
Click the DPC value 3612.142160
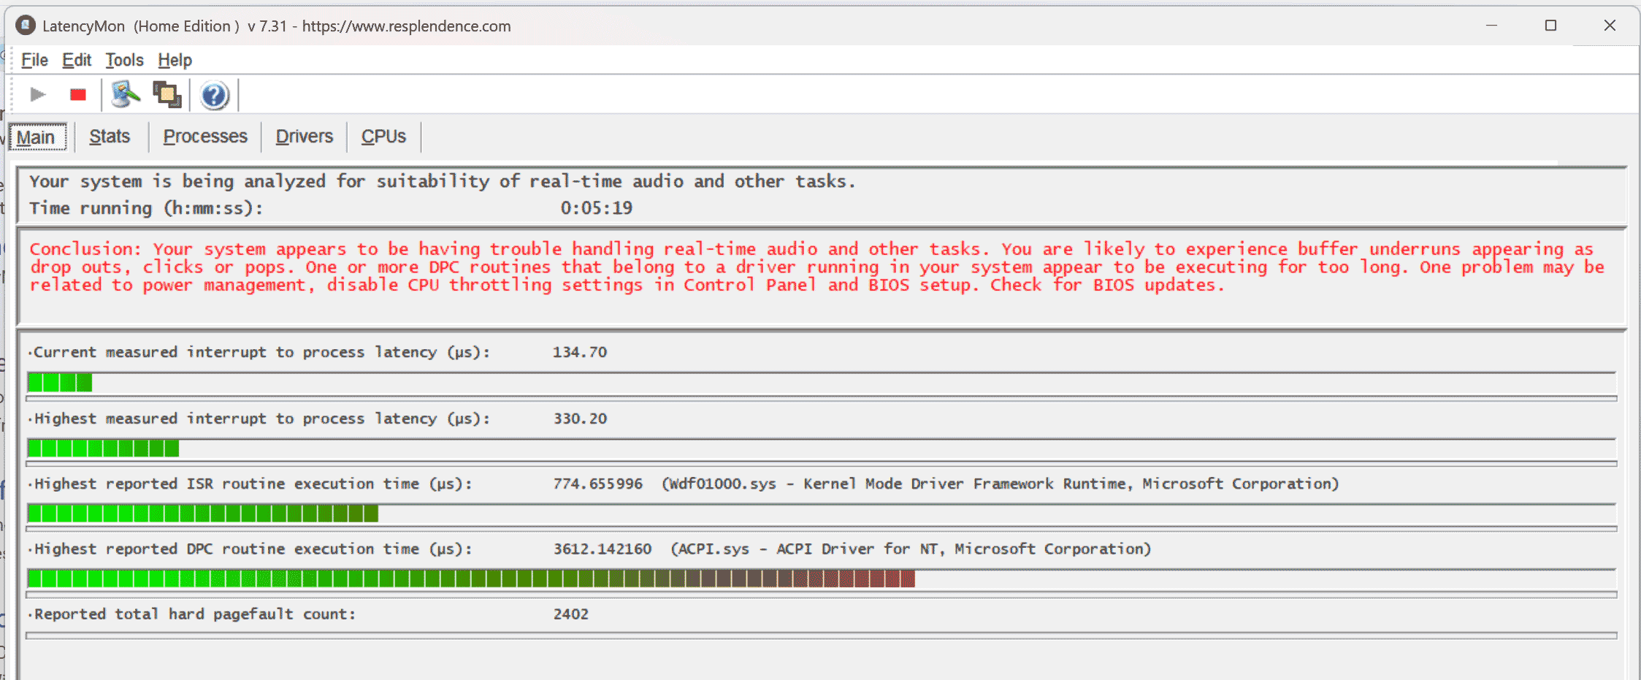click(602, 549)
